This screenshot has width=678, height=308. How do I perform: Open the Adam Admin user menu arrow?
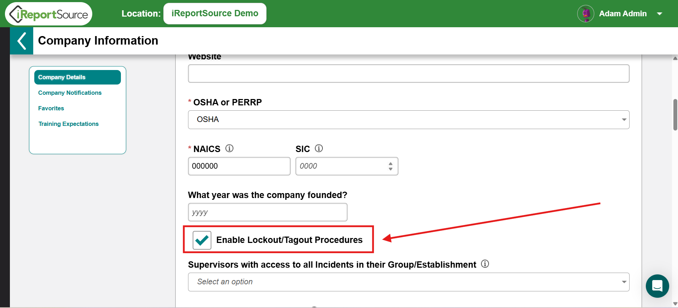(x=659, y=14)
